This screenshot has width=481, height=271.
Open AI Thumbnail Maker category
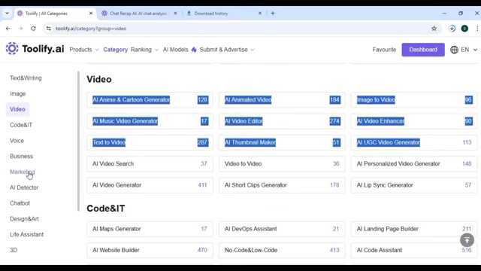click(x=282, y=142)
